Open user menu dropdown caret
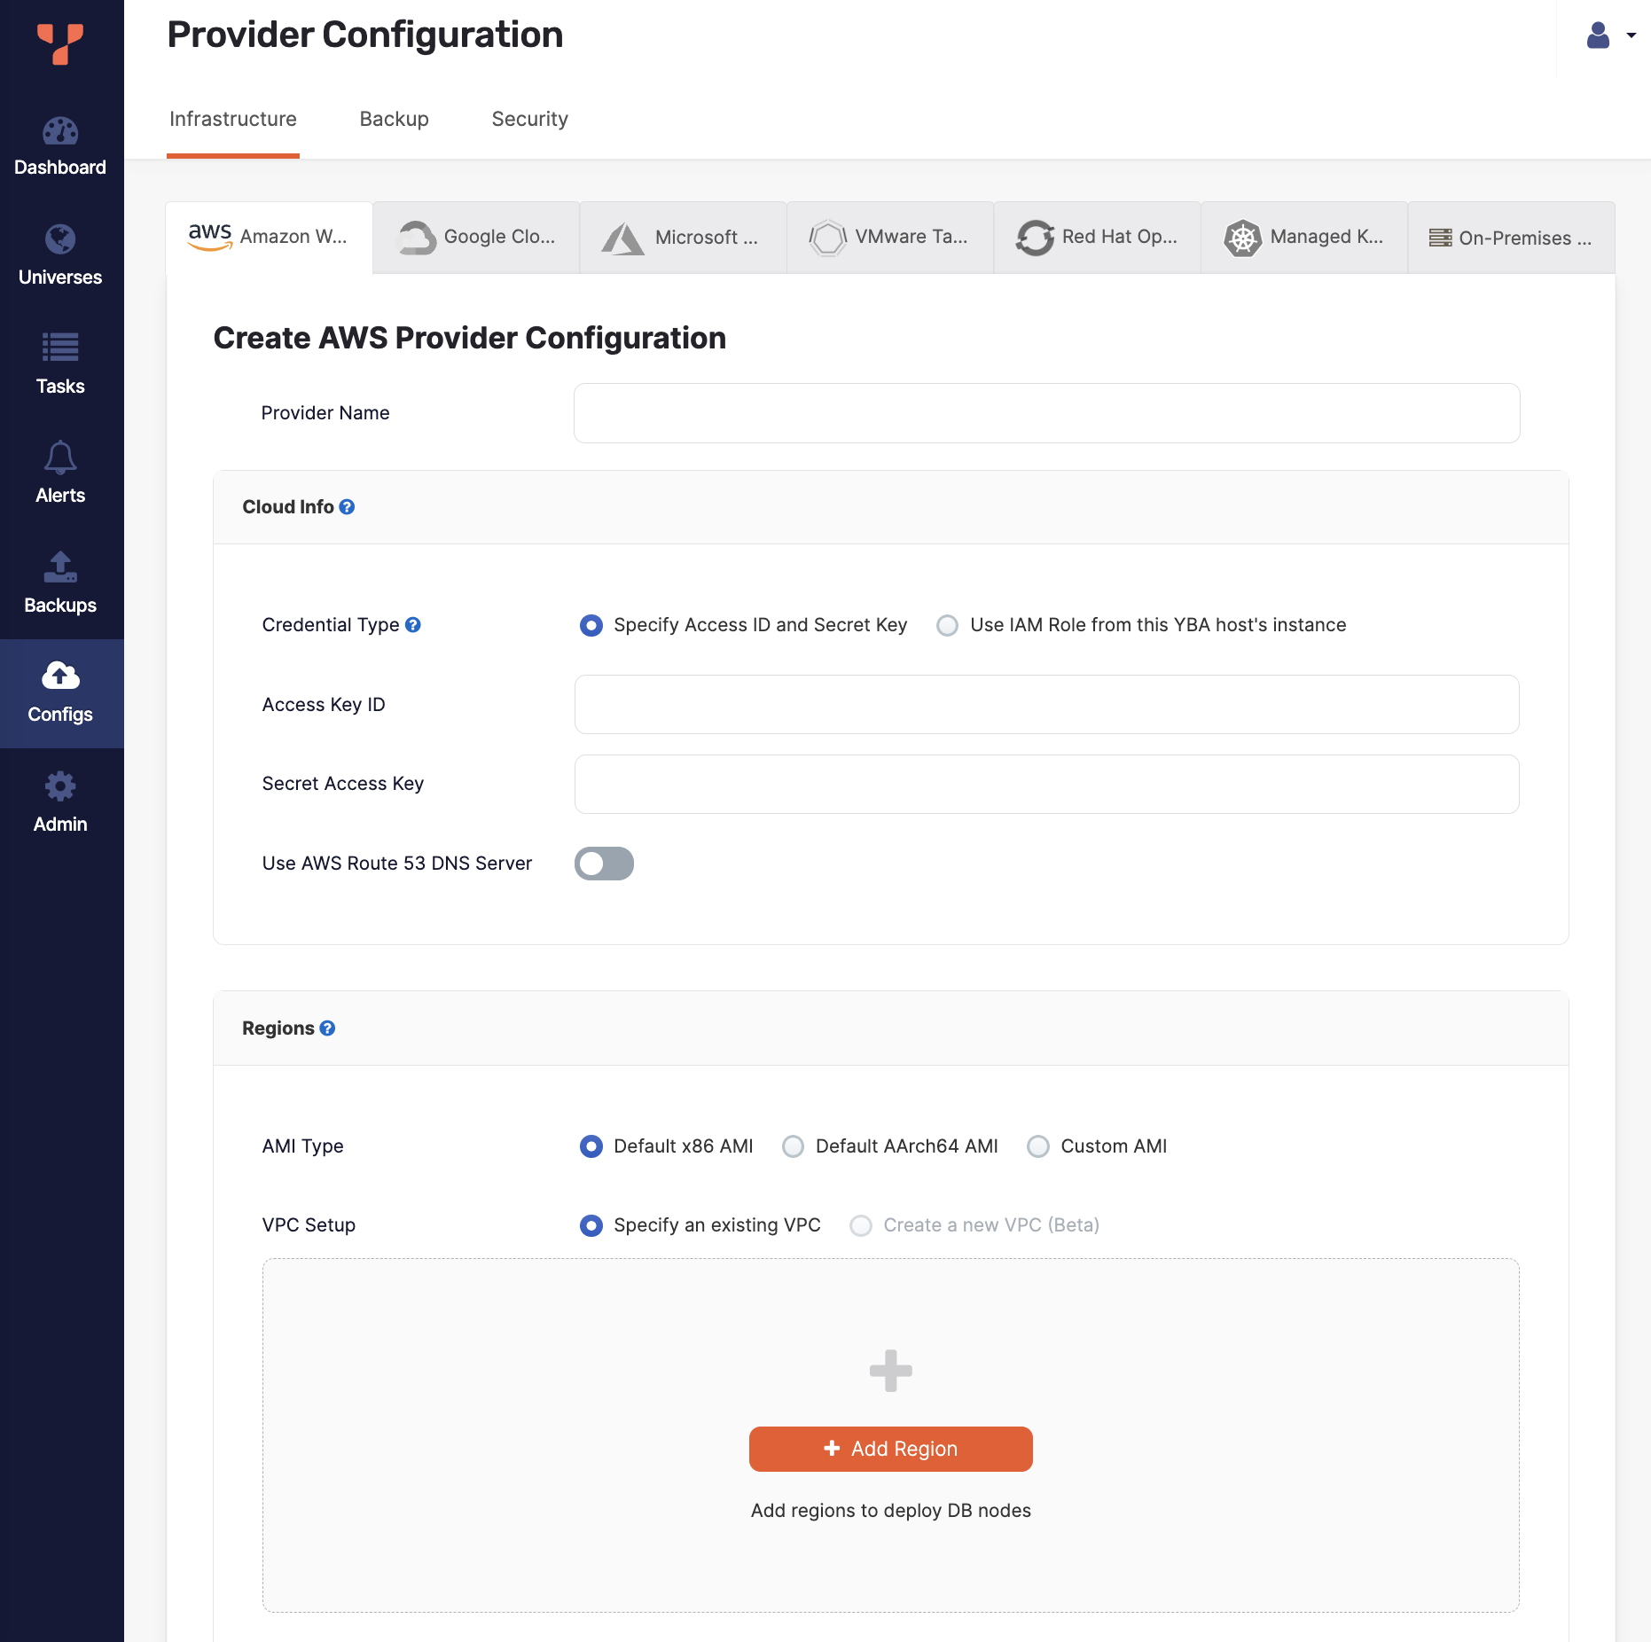 pyautogui.click(x=1631, y=36)
